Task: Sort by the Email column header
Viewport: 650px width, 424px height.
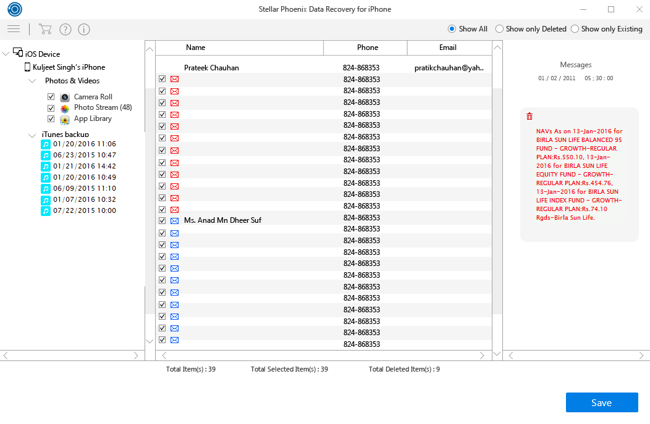Action: tap(449, 48)
